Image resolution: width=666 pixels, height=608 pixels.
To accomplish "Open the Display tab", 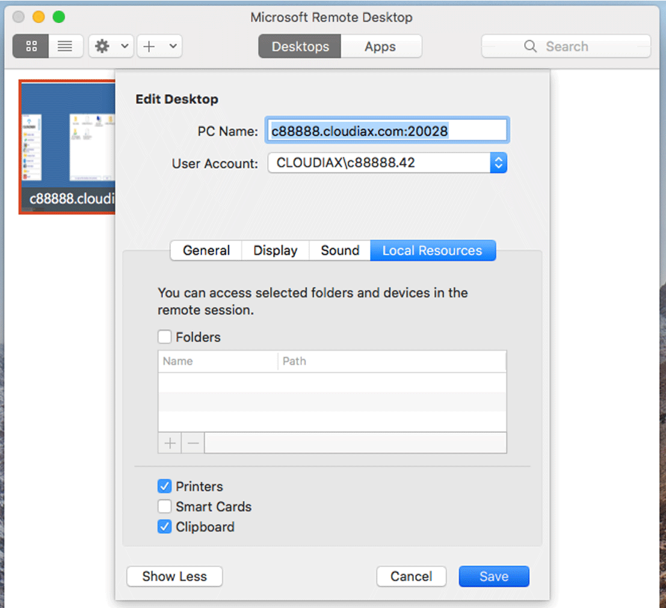I will point(275,250).
